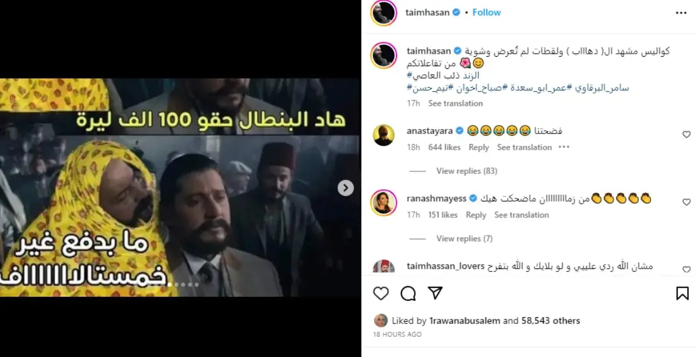696x357 pixels.
Task: Show translation of the post caption
Action: click(x=455, y=103)
